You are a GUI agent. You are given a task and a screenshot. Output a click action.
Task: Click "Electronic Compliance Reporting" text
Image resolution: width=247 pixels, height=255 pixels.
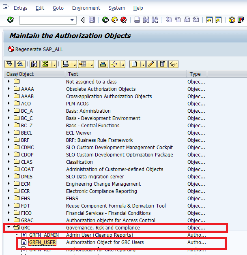[x=101, y=191]
